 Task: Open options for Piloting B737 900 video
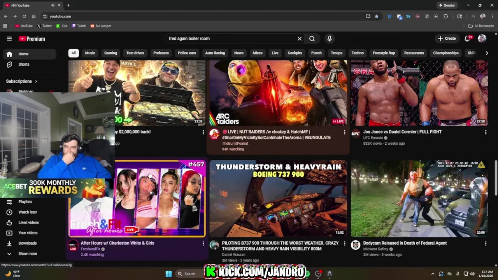[344, 243]
